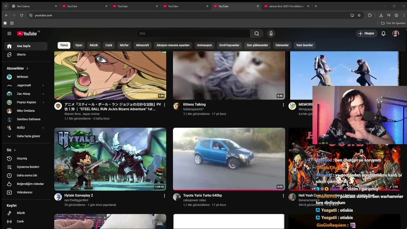
Task: Switch to Jahrein Kick 2025 browser tab
Action: coord(287,6)
